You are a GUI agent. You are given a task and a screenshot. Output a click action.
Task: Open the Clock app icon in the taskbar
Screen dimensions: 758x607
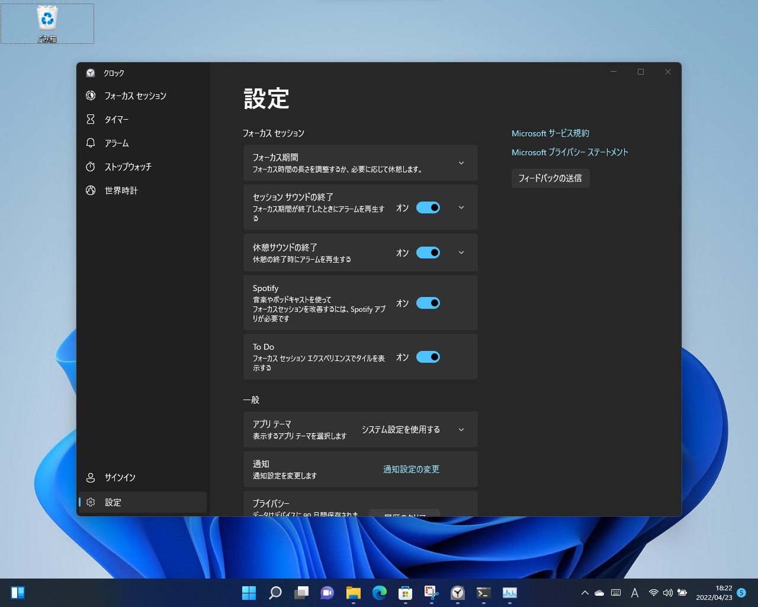click(x=457, y=592)
